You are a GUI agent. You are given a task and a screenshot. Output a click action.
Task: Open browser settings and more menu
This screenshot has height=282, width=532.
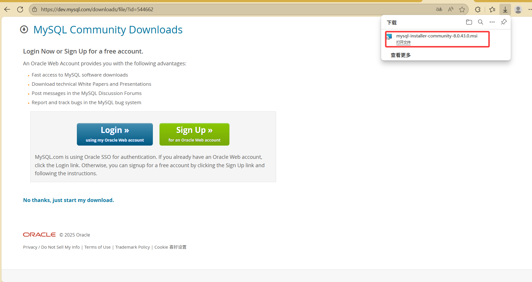click(530, 9)
